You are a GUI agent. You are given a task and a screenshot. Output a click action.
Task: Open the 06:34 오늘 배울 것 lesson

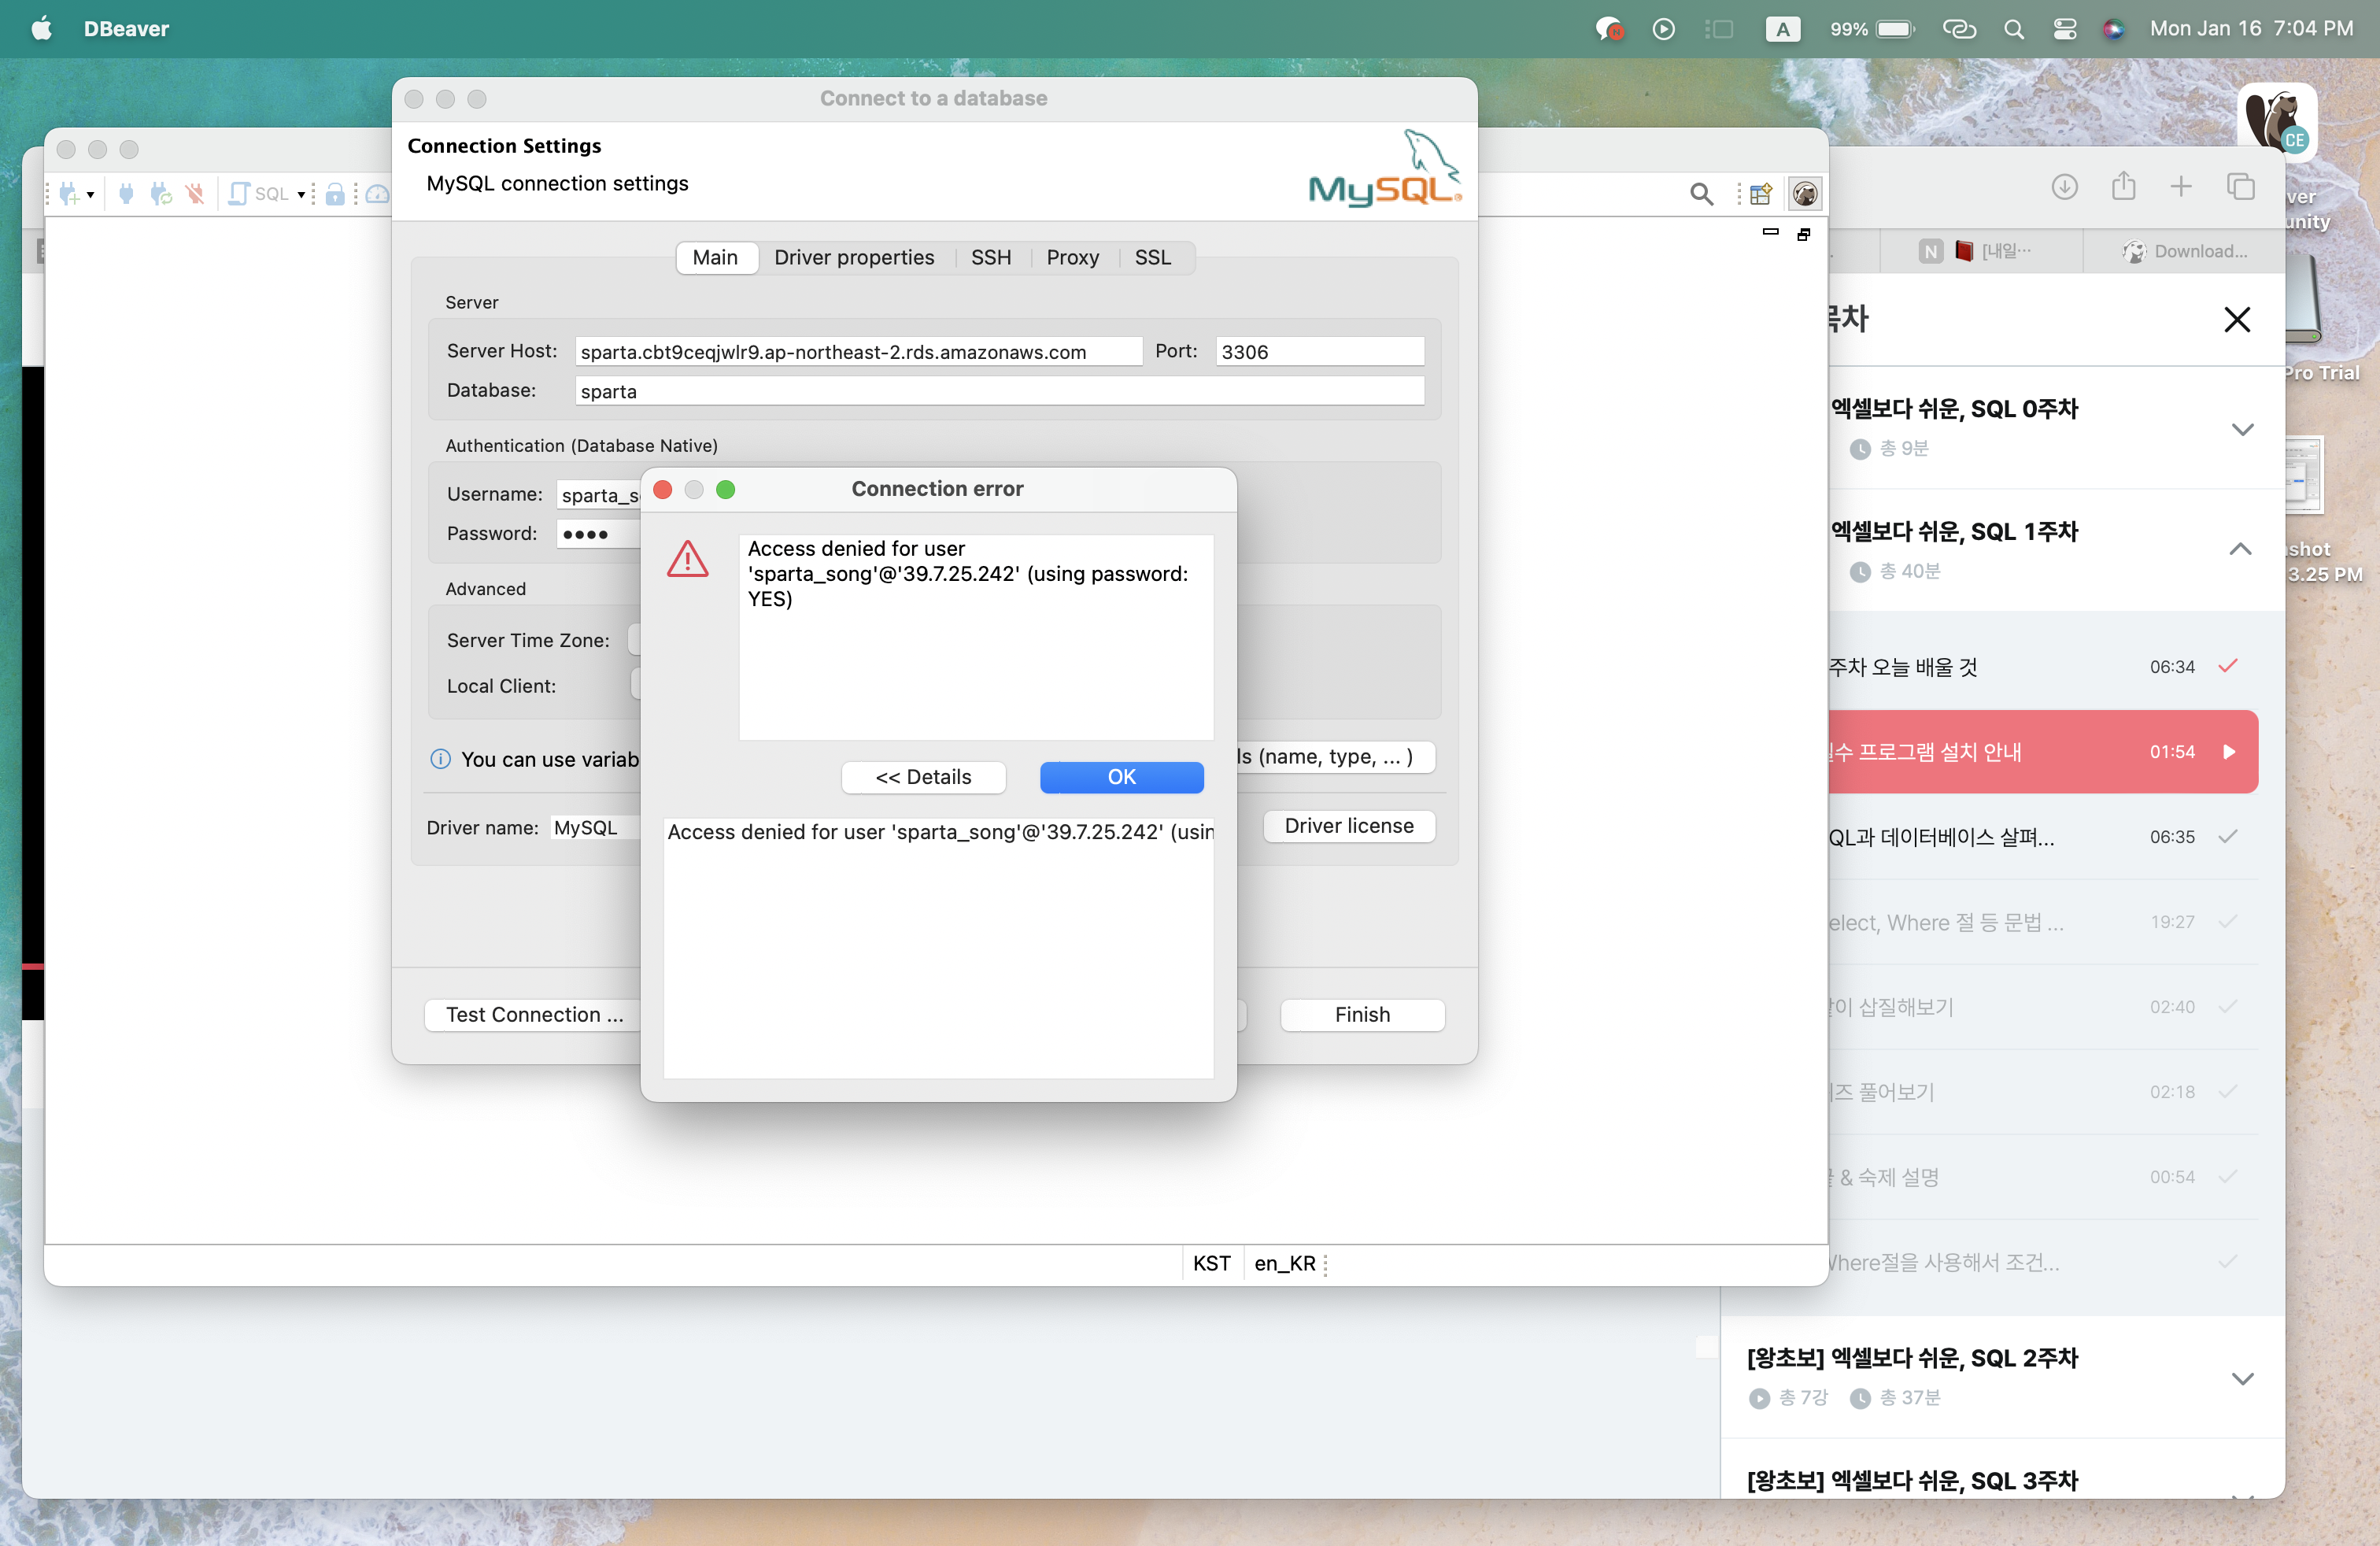2043,667
